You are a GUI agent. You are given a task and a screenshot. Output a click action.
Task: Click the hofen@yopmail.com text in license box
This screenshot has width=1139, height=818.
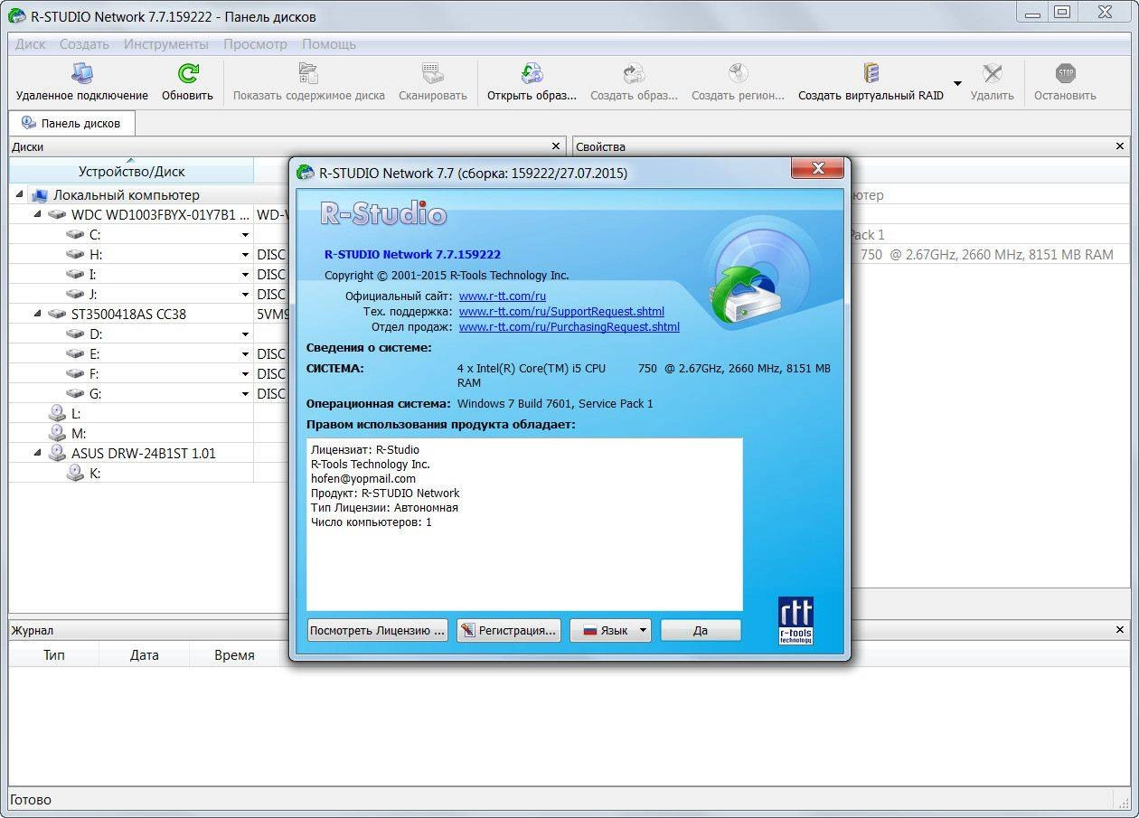[363, 479]
